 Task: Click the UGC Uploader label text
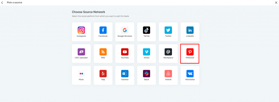coord(81,58)
